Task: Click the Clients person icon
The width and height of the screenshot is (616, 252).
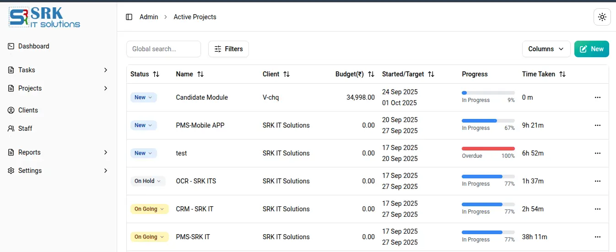Action: pyautogui.click(x=11, y=110)
